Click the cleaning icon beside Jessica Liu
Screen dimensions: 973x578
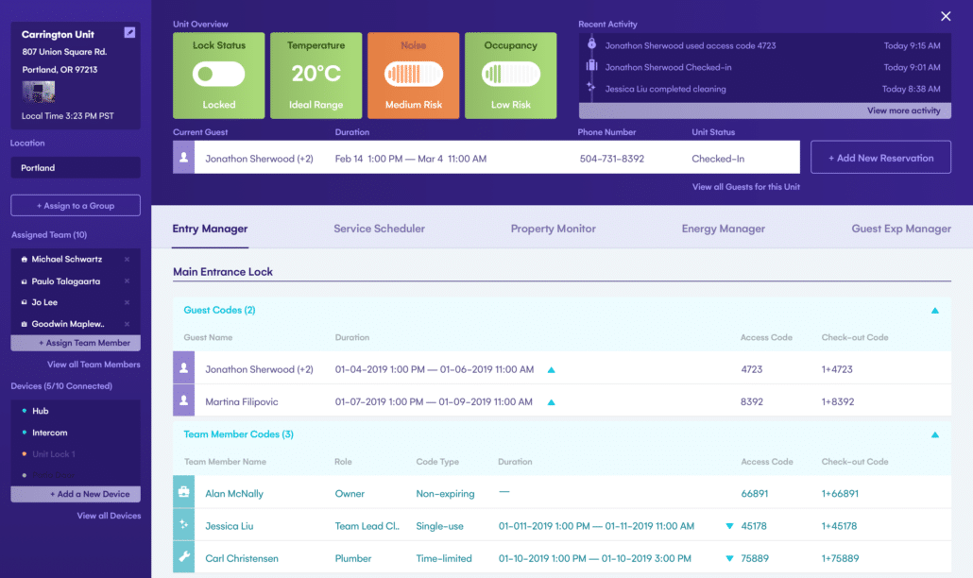(x=183, y=526)
